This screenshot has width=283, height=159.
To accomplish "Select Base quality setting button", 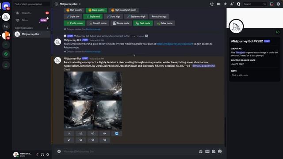I will pyautogui.click(x=96, y=10).
